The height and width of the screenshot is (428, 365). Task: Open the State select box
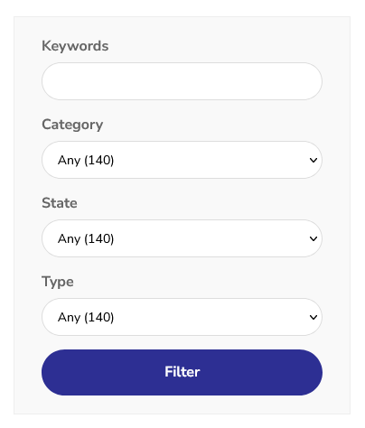[x=182, y=238]
